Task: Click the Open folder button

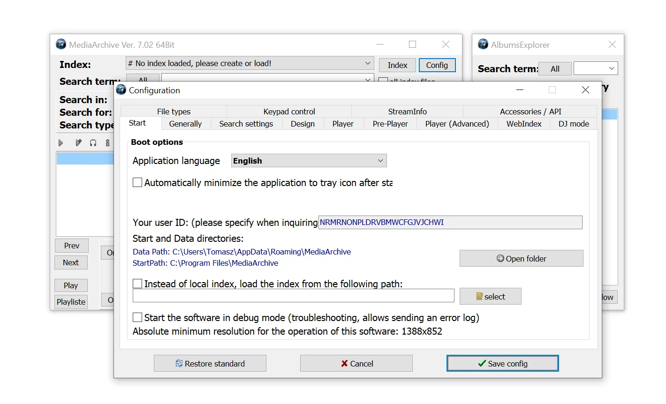Action: pyautogui.click(x=522, y=258)
